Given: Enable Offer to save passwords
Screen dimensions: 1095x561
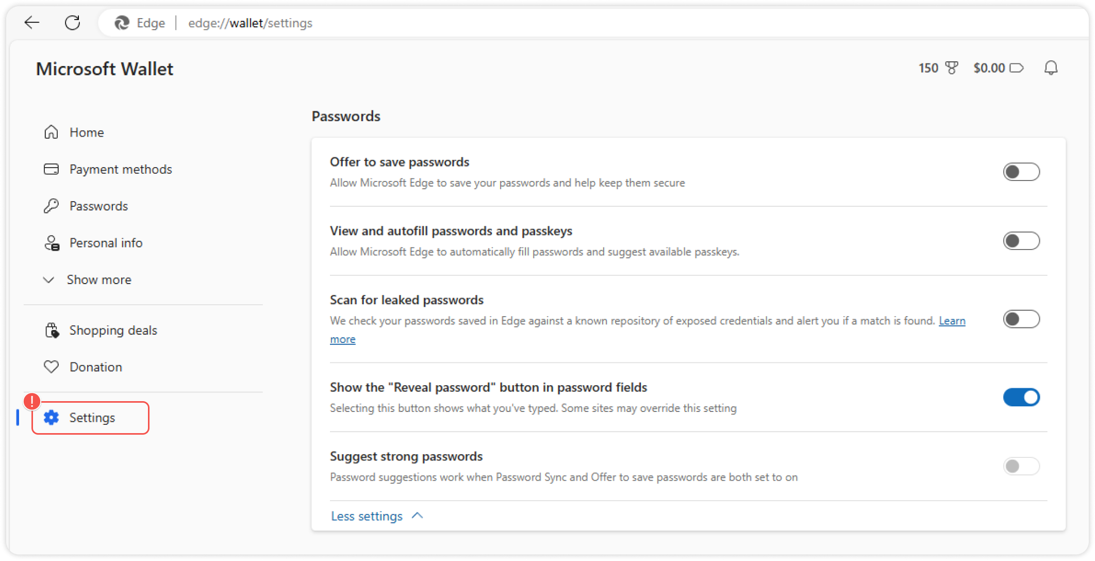Looking at the screenshot, I should (x=1021, y=172).
